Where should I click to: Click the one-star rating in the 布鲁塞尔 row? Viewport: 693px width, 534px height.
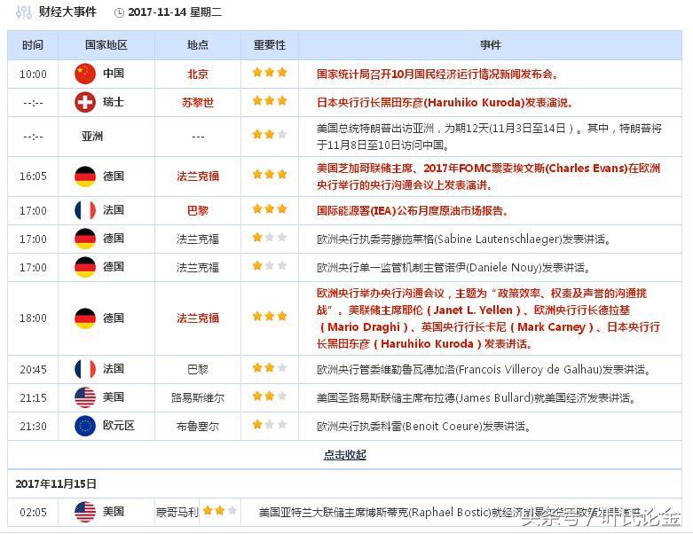click(270, 425)
